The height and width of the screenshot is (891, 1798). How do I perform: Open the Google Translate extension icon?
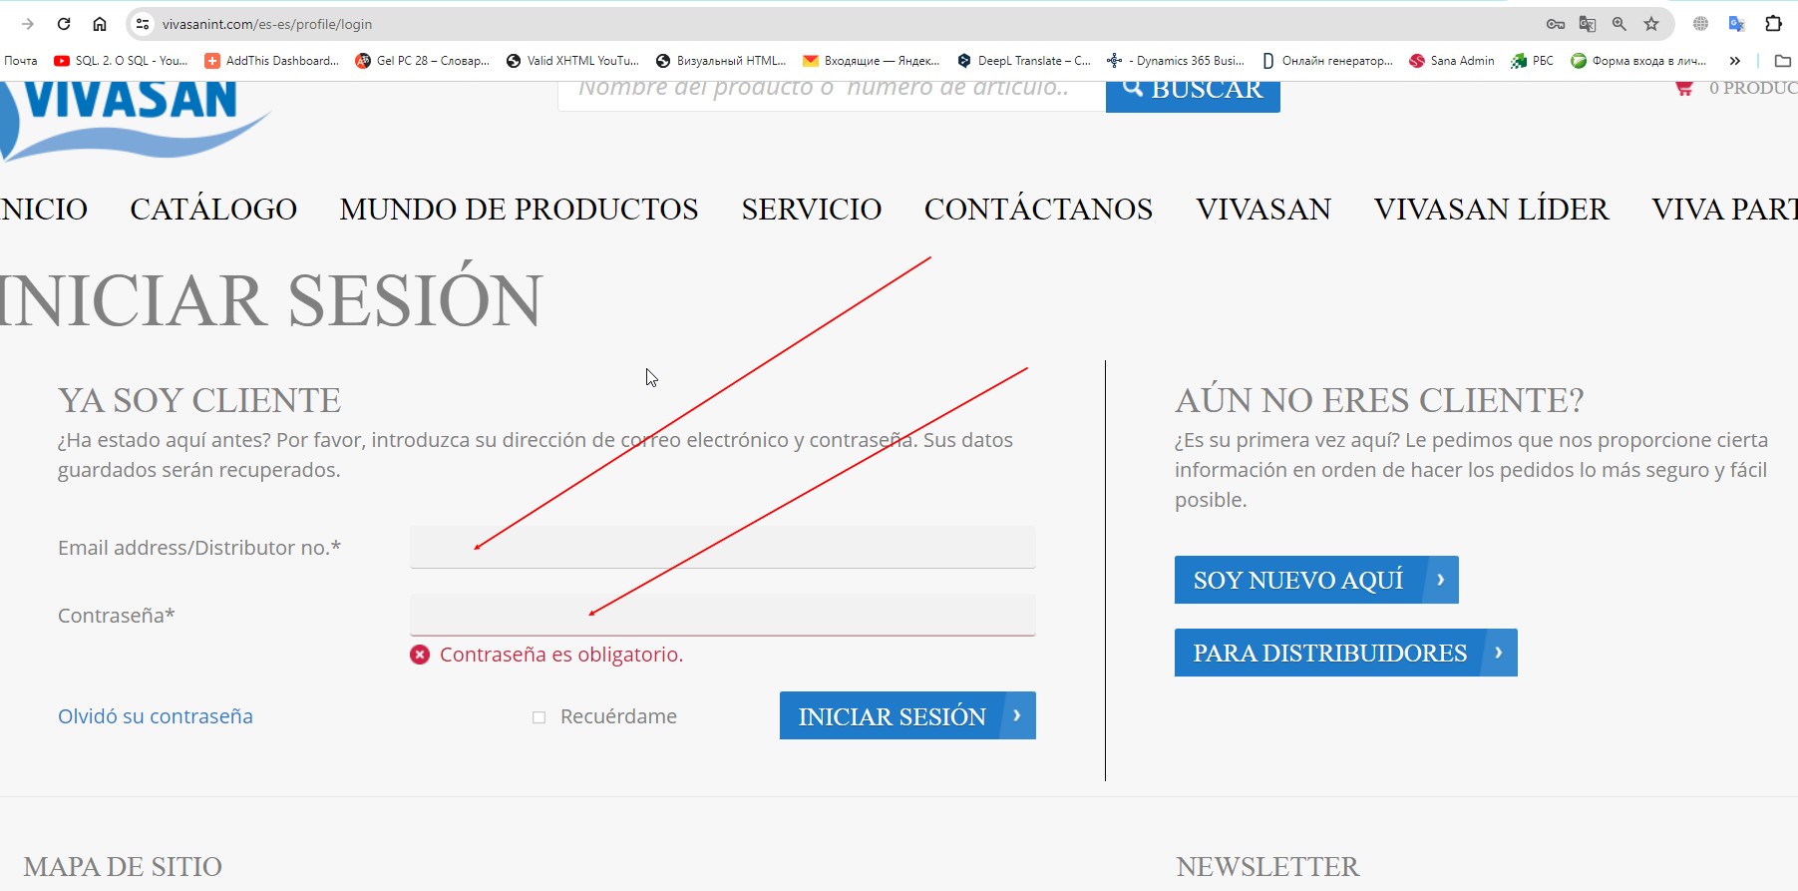[x=1737, y=24]
